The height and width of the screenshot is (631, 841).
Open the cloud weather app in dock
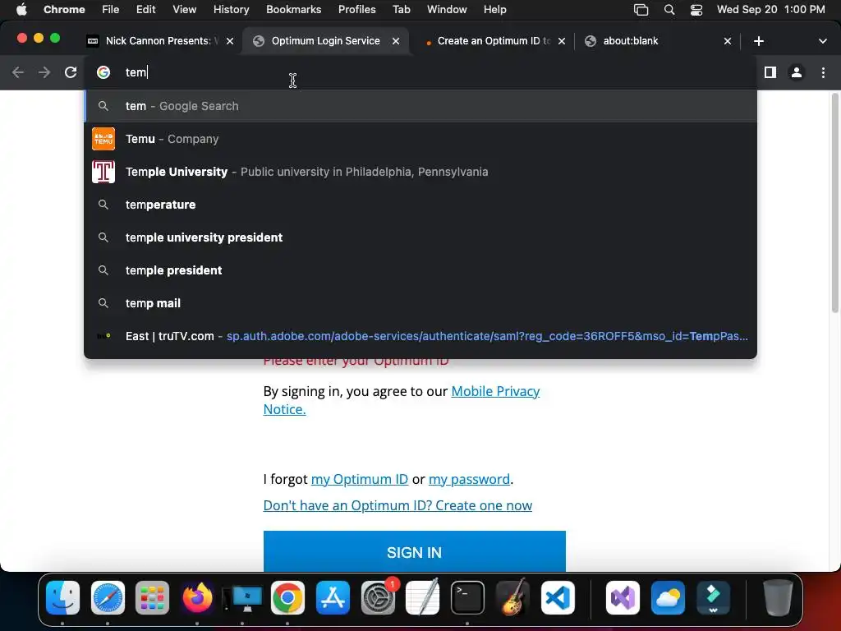pos(668,597)
